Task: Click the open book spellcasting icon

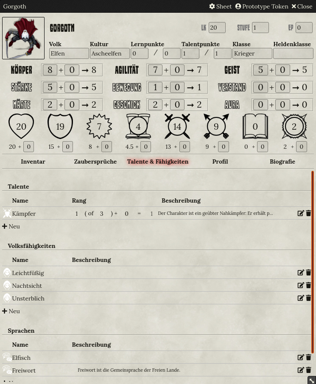Action: tap(255, 126)
